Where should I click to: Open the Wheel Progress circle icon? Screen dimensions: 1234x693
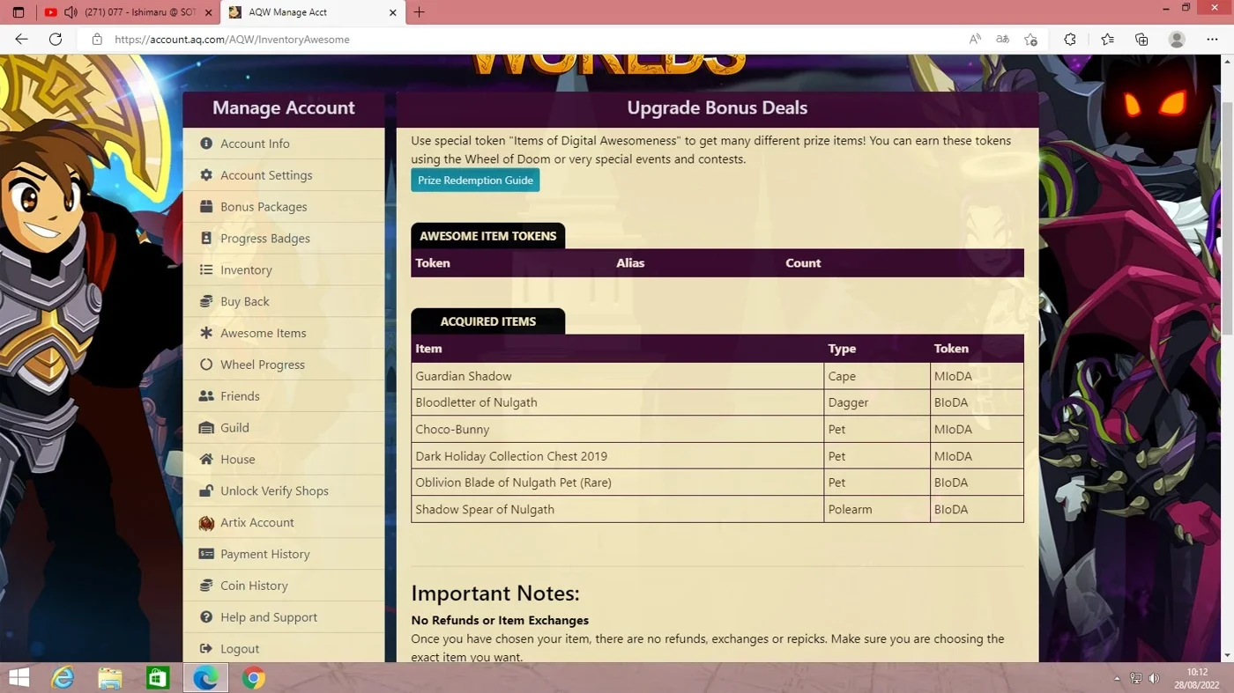206,365
